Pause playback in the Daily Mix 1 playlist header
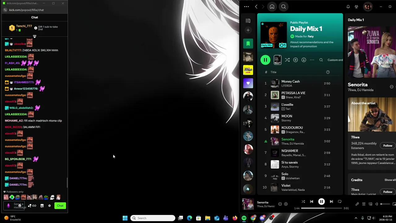The width and height of the screenshot is (396, 223). tap(265, 60)
